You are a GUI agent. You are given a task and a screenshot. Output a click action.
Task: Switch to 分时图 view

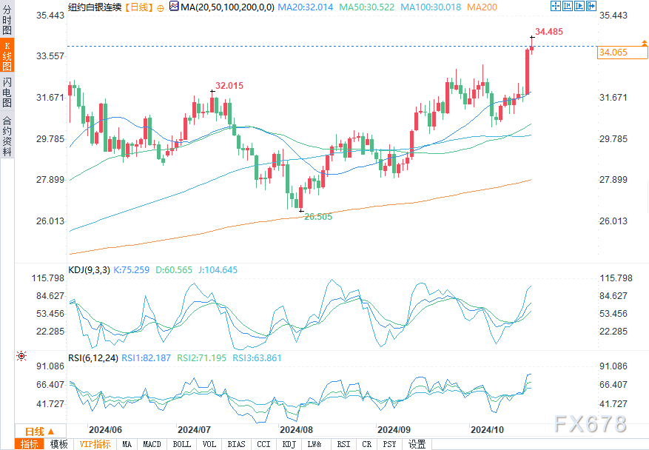[7, 24]
